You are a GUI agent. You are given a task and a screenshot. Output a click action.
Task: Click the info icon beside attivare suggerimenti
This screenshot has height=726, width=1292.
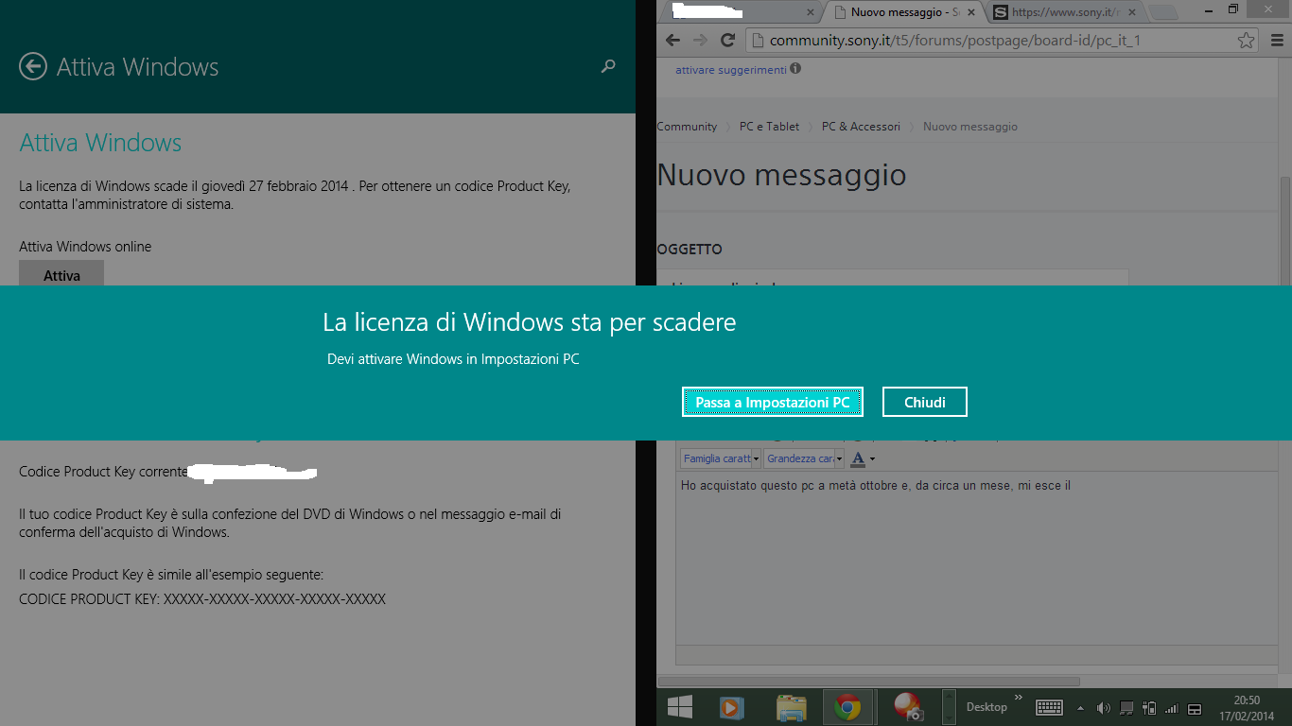pos(795,69)
